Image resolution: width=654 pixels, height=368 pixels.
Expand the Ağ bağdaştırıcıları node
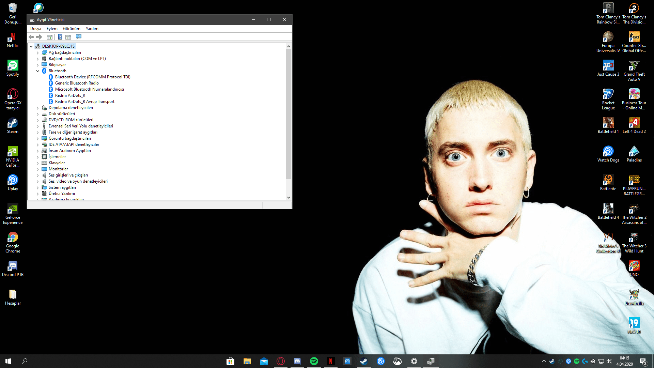[x=38, y=53]
